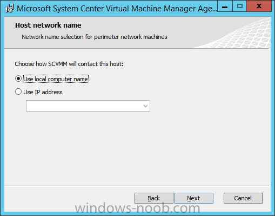Image resolution: width=275 pixels, height=216 pixels.
Task: Choose the Use IP address radio button
Action: pos(18,91)
